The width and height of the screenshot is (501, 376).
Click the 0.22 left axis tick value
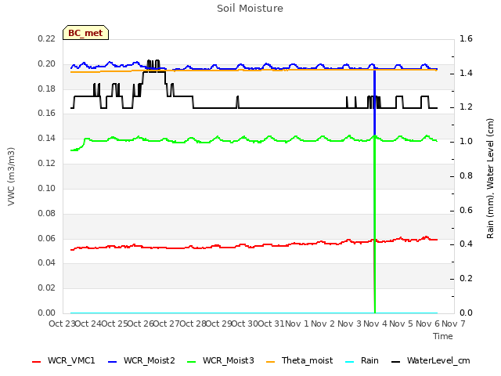click(x=47, y=38)
